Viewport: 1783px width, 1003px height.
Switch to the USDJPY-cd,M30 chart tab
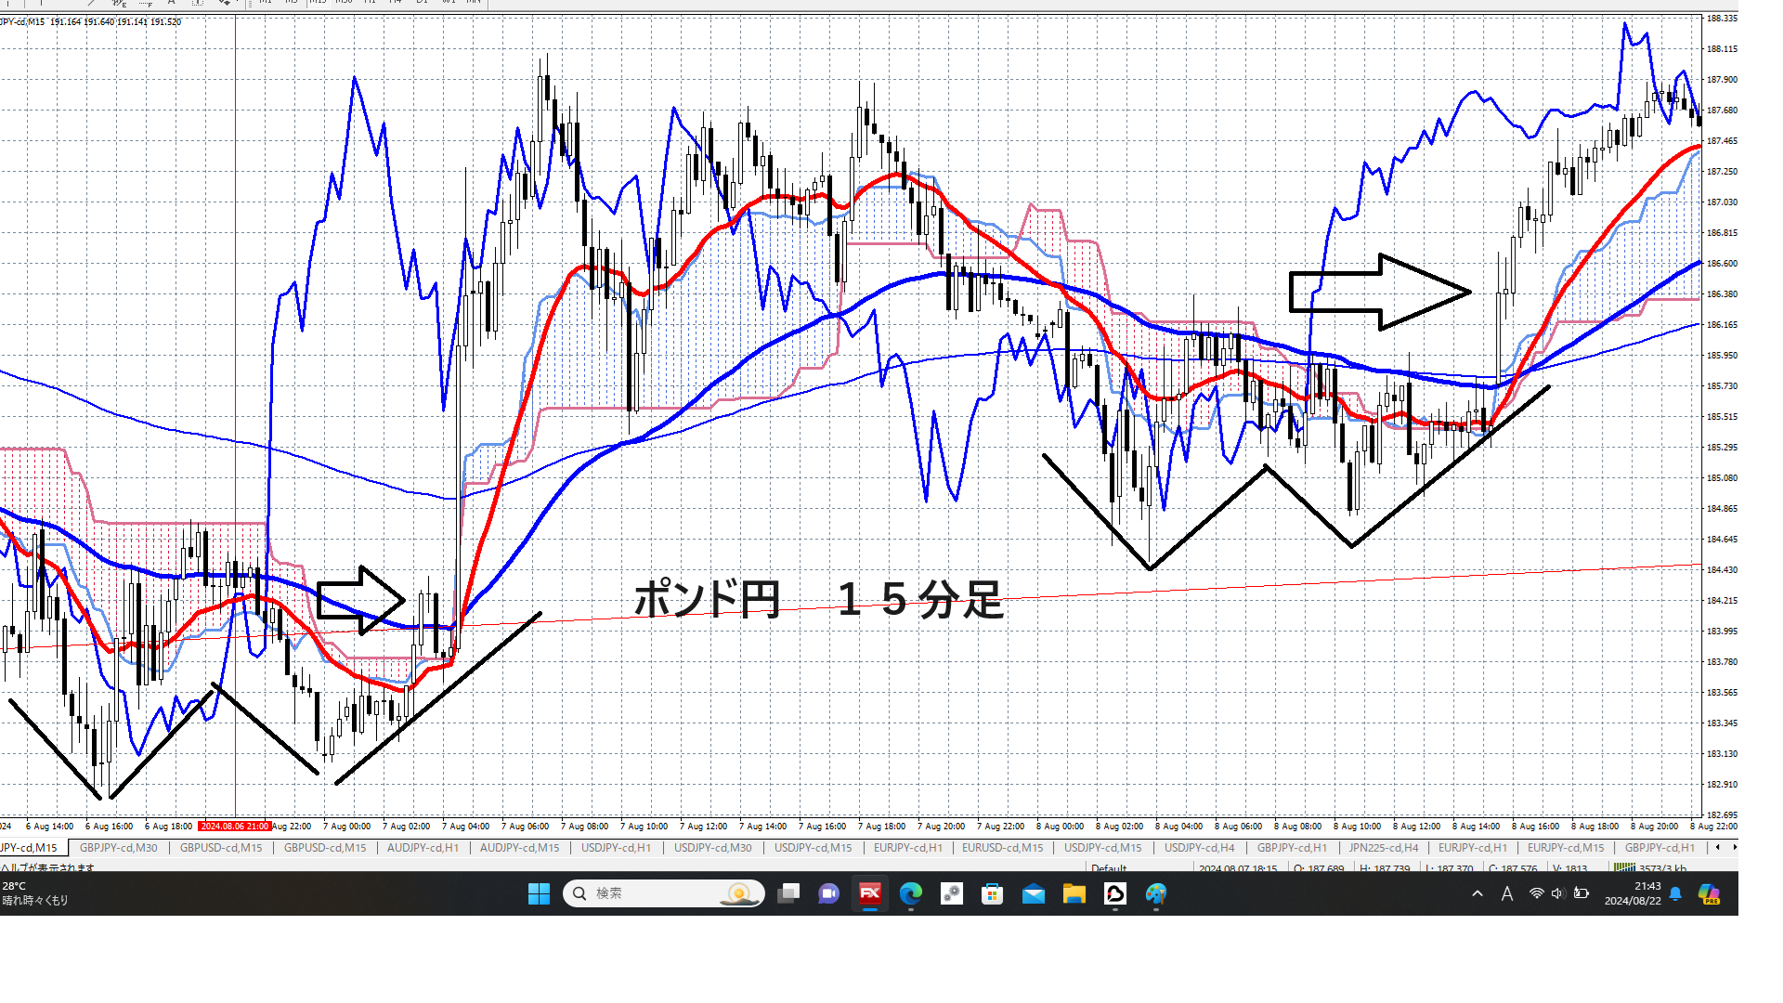pyautogui.click(x=713, y=848)
